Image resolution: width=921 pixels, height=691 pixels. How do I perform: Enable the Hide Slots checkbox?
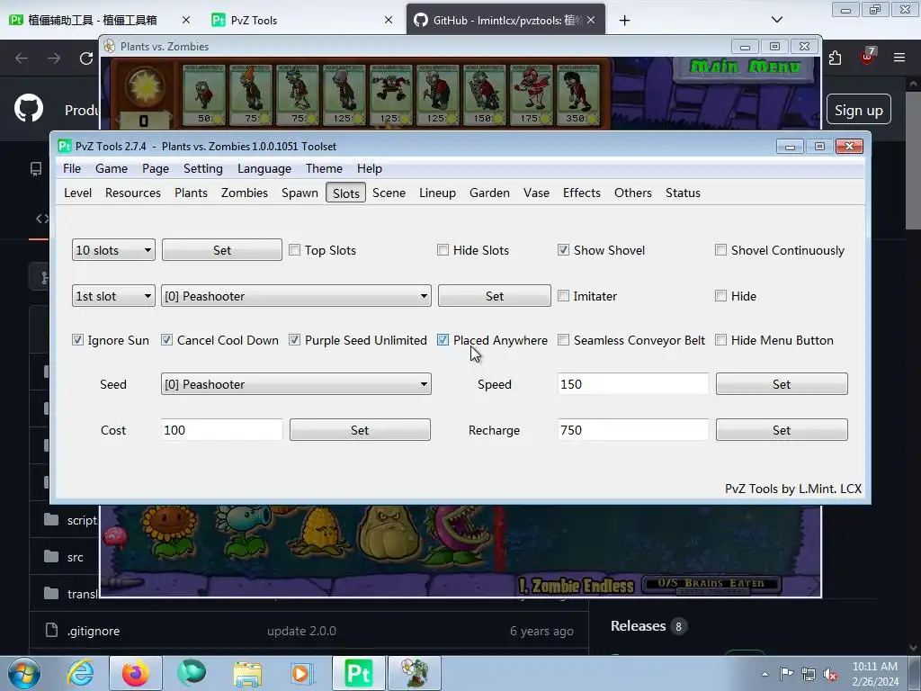pyautogui.click(x=443, y=250)
